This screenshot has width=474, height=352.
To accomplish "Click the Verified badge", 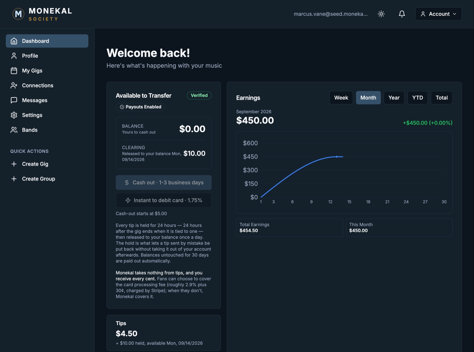I will coord(199,95).
